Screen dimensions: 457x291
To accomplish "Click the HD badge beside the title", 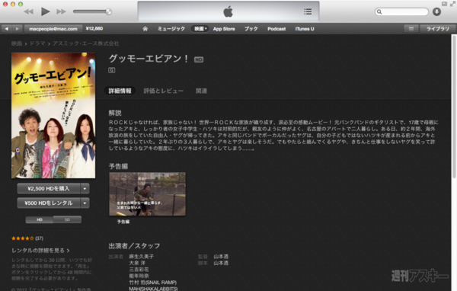I will pyautogui.click(x=199, y=59).
